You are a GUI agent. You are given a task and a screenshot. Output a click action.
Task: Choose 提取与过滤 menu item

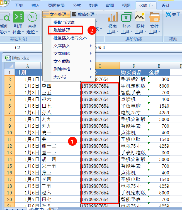pos(64,22)
